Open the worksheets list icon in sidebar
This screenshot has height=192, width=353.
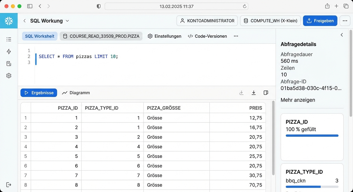pos(9,39)
